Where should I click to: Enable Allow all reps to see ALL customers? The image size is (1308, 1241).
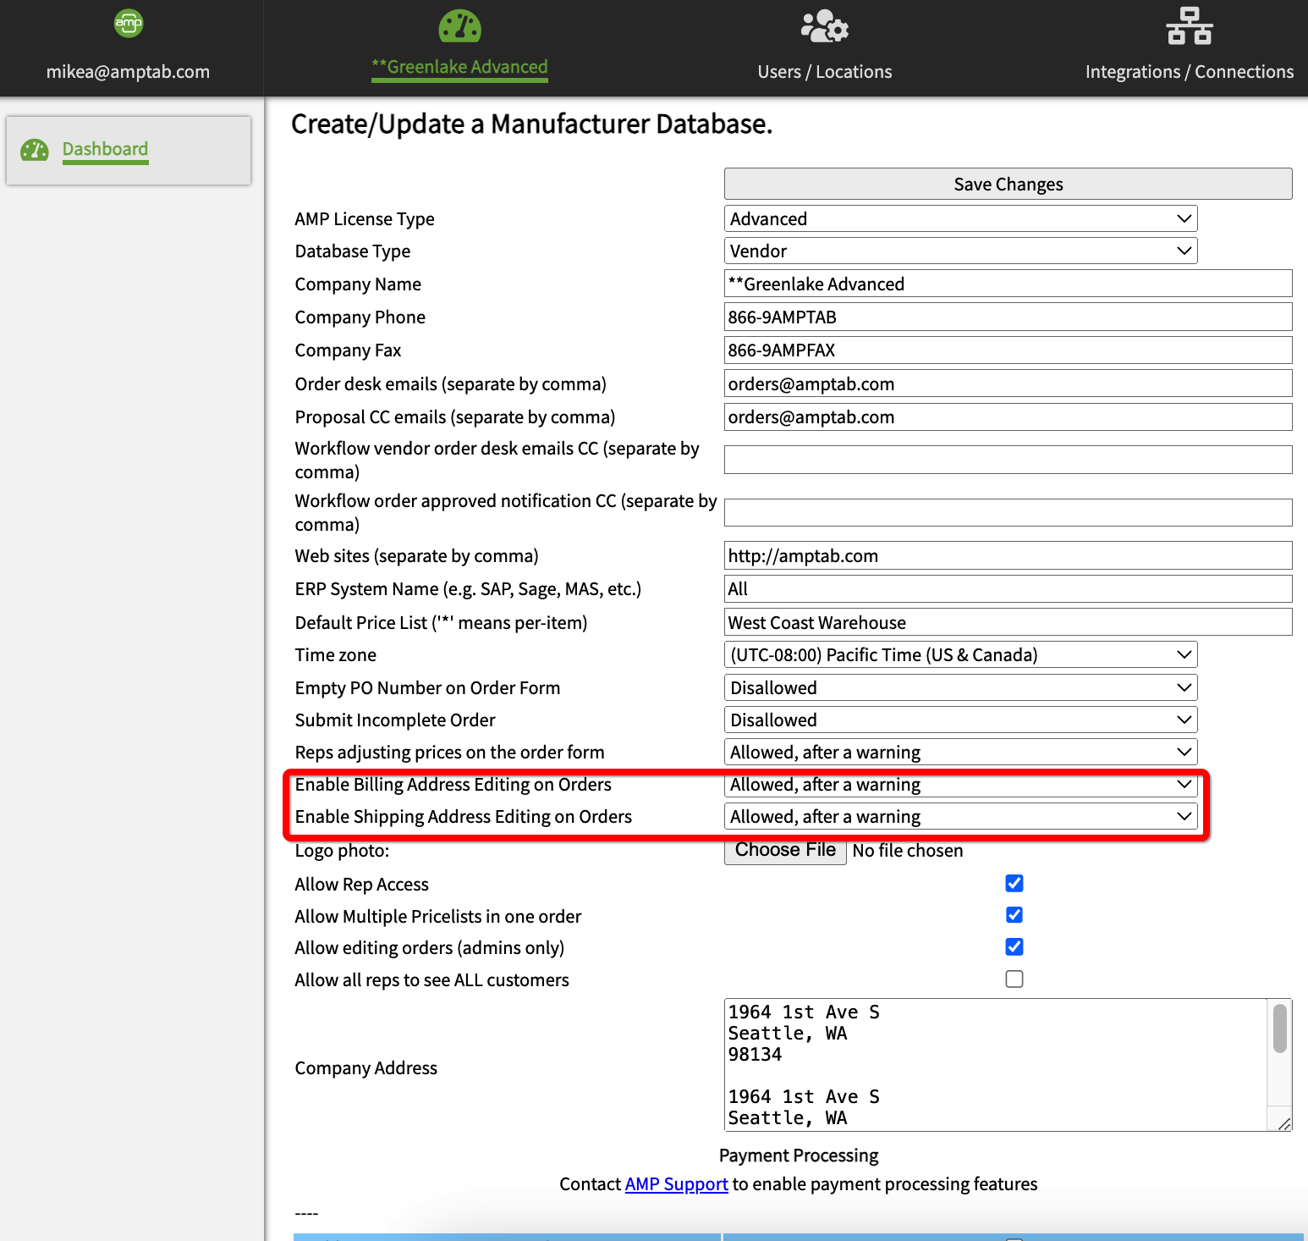click(1014, 979)
